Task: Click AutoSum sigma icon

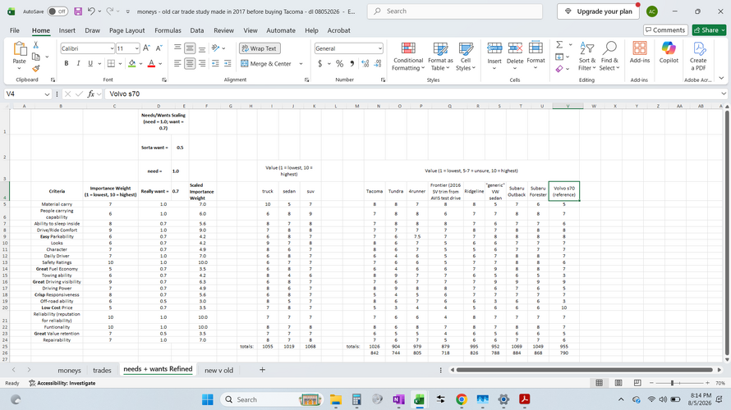Action: point(559,44)
